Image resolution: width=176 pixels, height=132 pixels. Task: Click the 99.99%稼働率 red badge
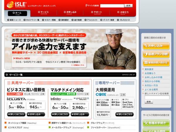click(x=15, y=94)
